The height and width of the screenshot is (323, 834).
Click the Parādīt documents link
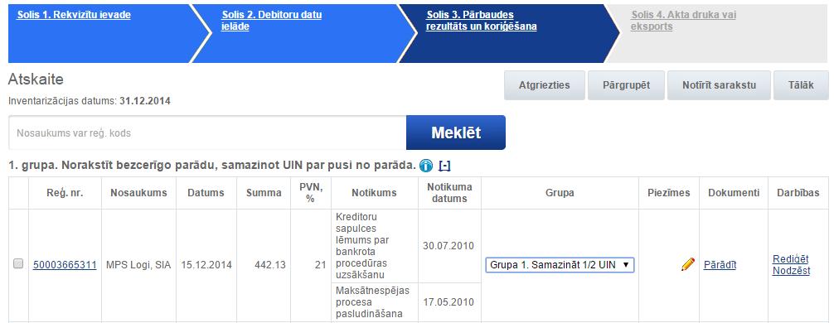click(720, 264)
